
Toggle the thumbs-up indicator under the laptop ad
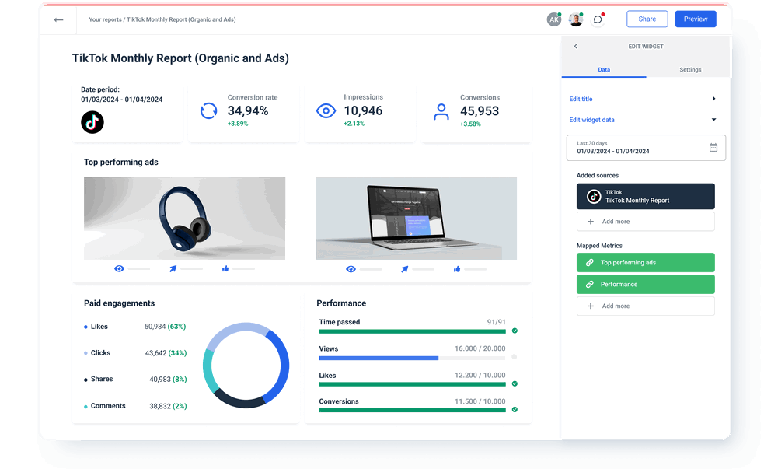point(456,268)
